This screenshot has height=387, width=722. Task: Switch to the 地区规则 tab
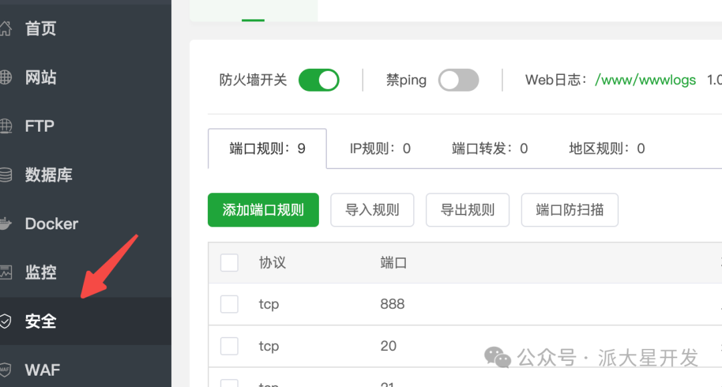click(x=607, y=148)
